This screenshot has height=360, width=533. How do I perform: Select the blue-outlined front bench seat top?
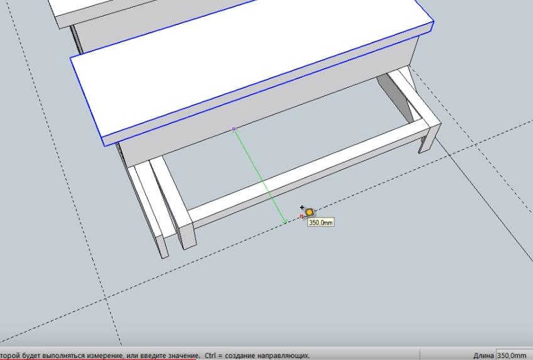tap(251, 69)
